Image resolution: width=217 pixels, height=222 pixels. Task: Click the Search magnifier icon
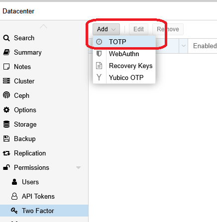click(x=6, y=38)
